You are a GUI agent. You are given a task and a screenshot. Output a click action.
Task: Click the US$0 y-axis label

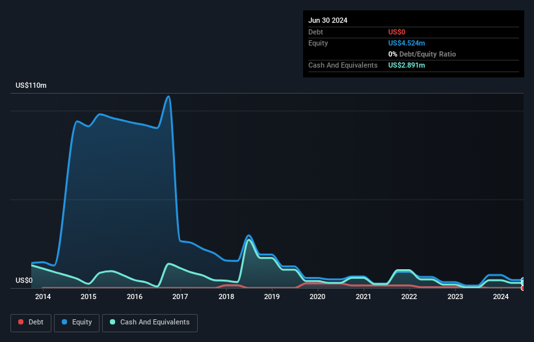(x=24, y=280)
